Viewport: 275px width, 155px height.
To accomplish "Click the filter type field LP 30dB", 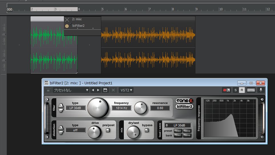I will tap(75, 108).
